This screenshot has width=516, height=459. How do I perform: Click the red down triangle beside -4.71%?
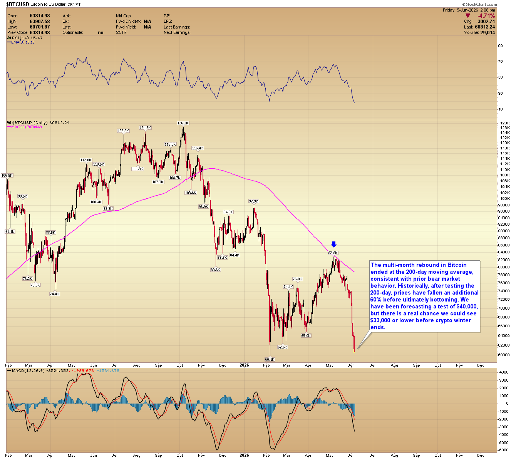[468, 16]
